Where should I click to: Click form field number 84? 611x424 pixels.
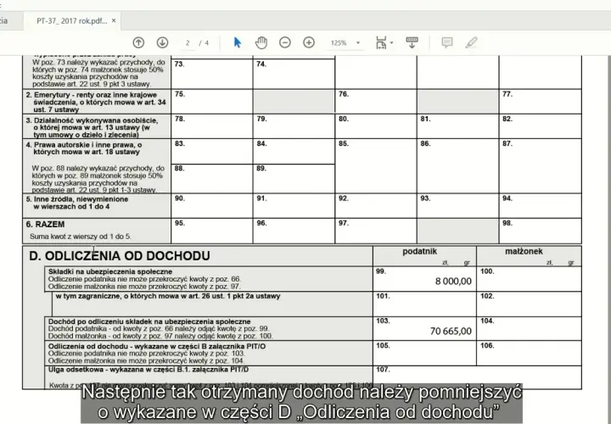pyautogui.click(x=294, y=152)
